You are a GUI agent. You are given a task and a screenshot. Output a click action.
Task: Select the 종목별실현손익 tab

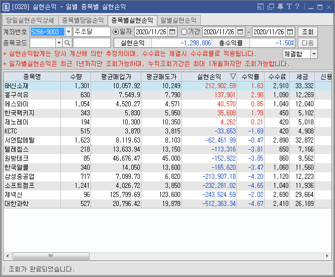tap(132, 20)
